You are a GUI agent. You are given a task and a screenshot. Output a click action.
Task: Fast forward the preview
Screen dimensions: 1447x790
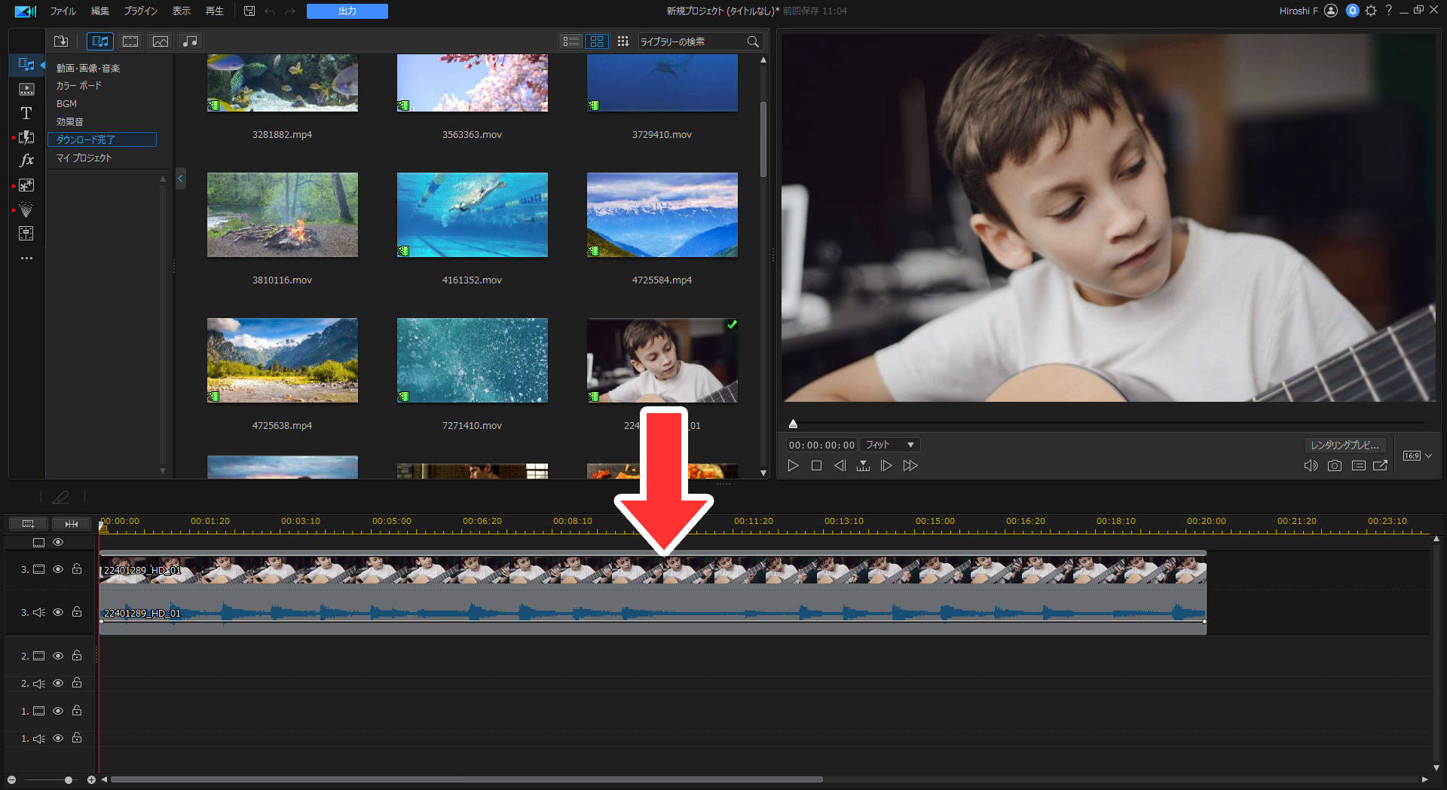910,466
